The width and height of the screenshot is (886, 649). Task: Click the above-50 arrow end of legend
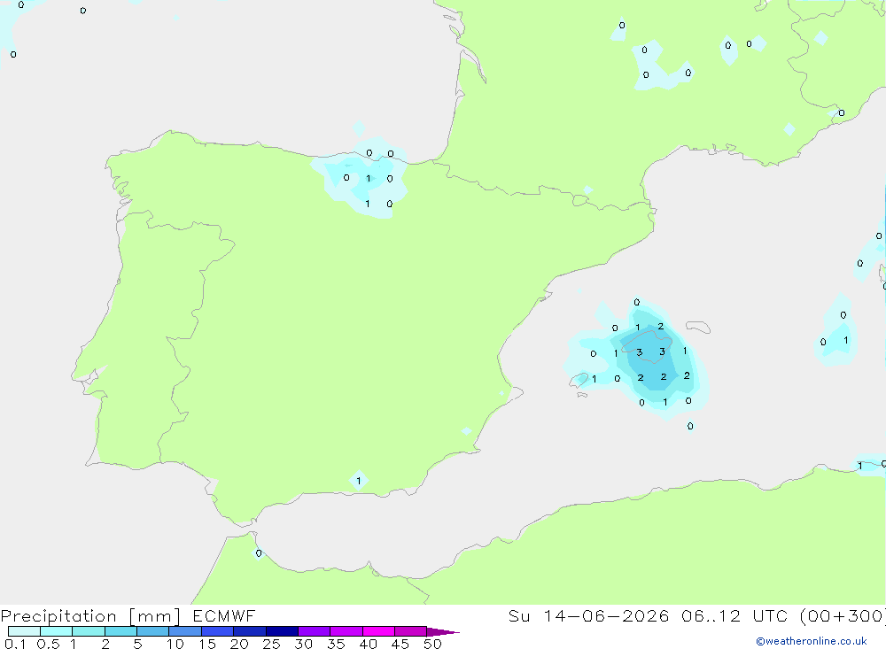pos(442,632)
